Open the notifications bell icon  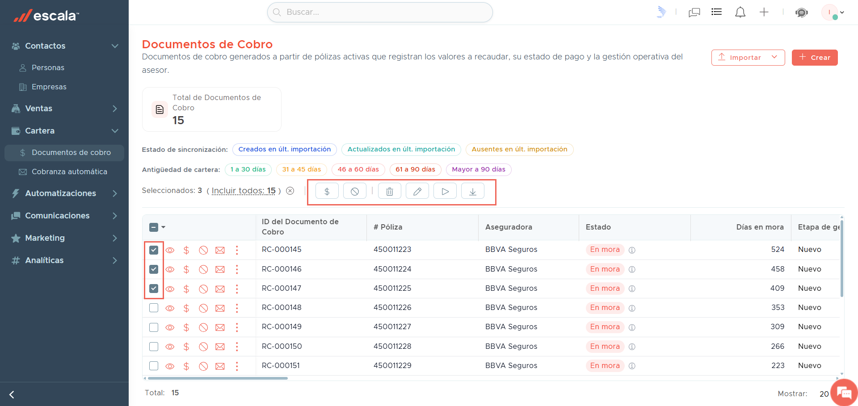click(740, 12)
